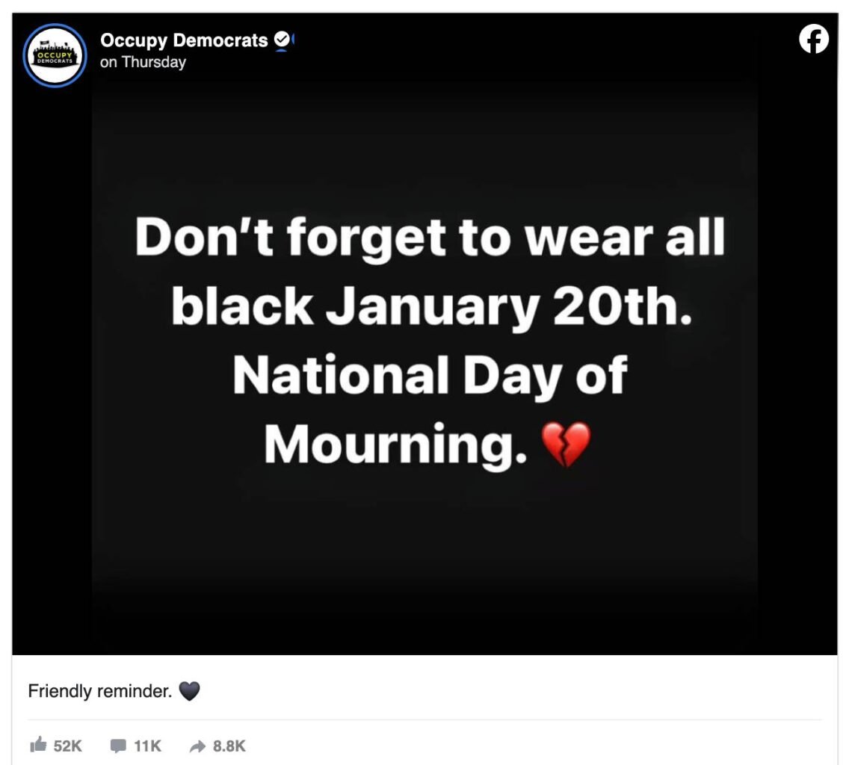Like the post with thumbs-up icon
Screen dimensions: 849x765
pyautogui.click(x=37, y=745)
